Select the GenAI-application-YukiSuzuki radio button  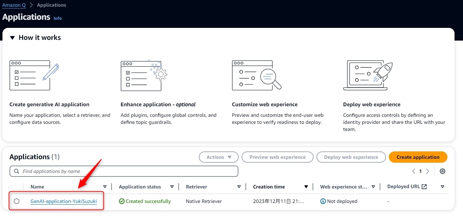coord(17,201)
